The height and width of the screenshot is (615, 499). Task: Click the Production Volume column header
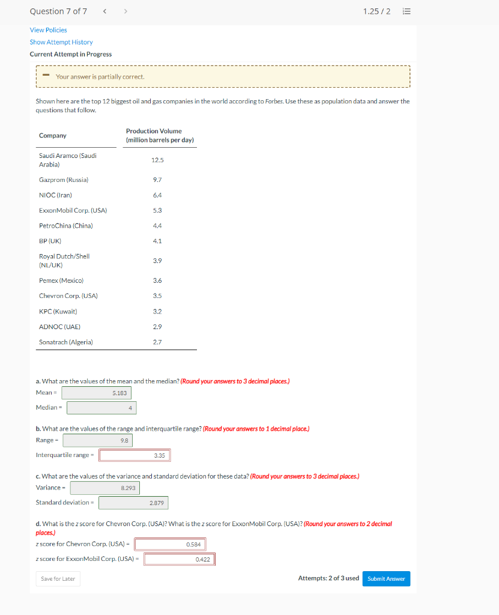point(160,135)
